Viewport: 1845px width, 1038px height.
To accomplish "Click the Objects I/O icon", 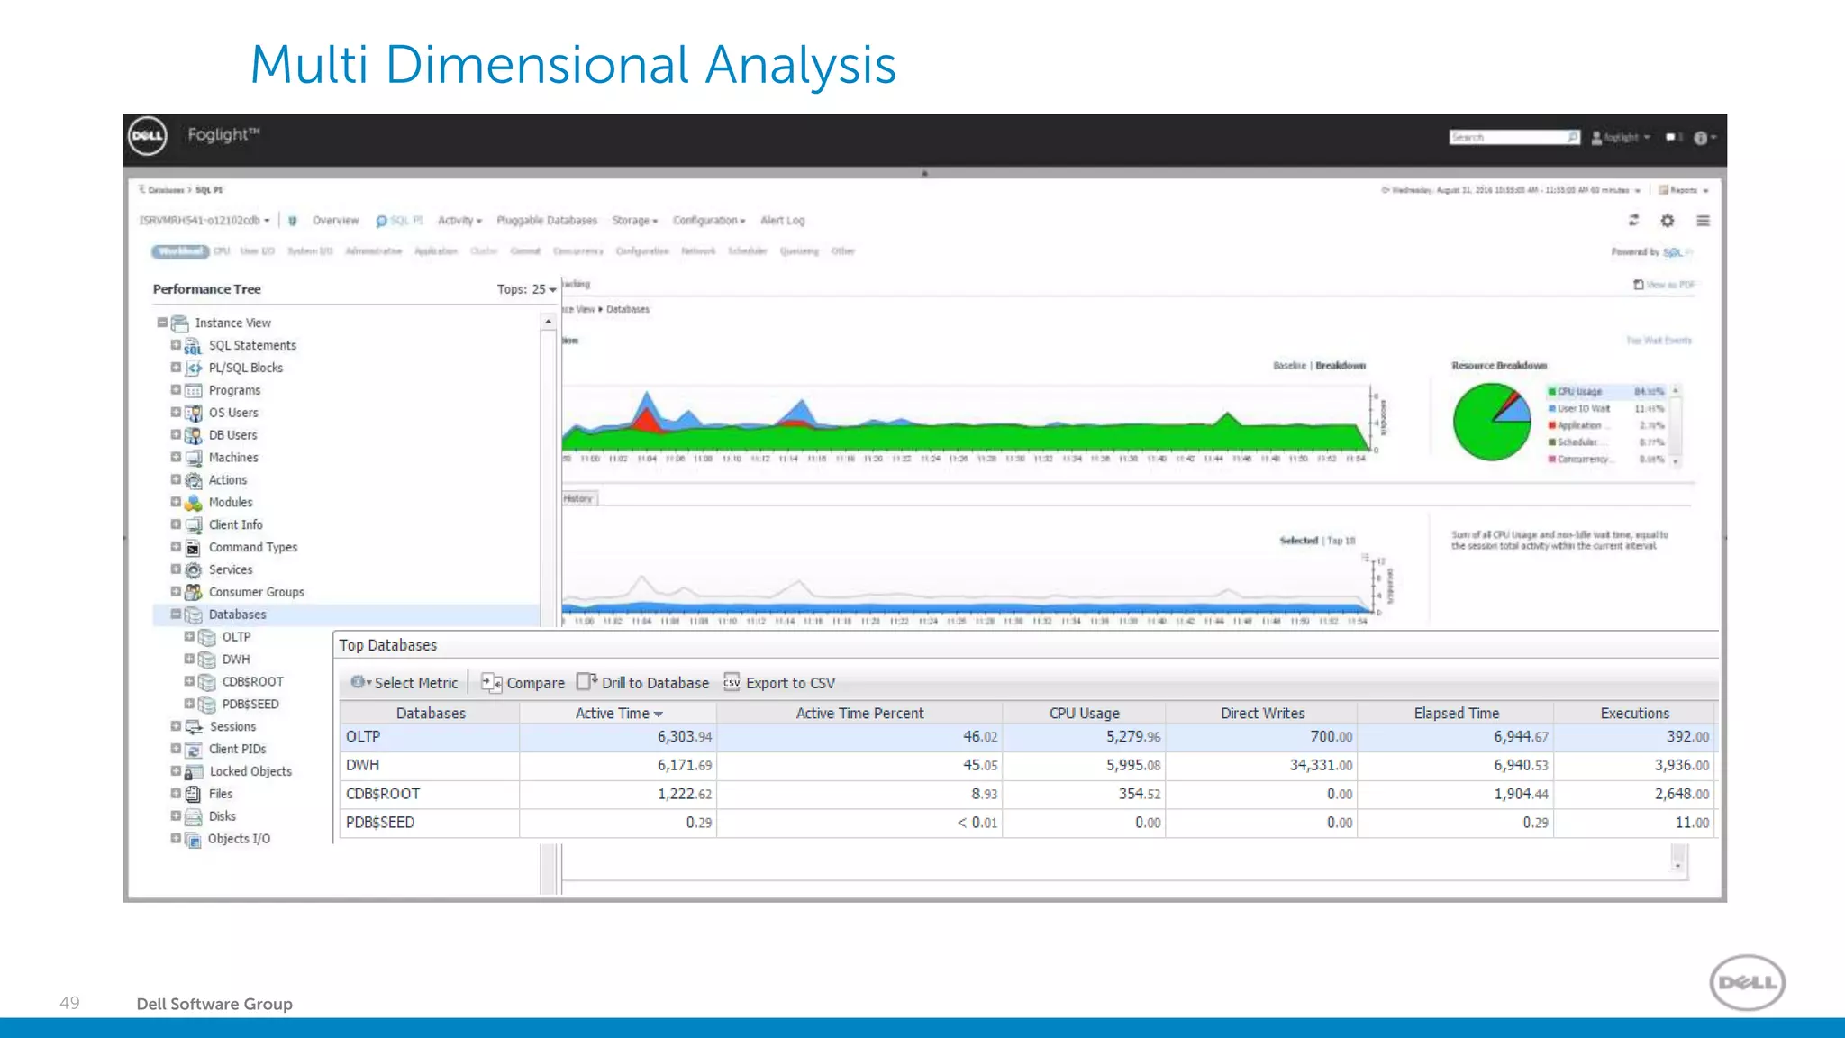I will (193, 839).
